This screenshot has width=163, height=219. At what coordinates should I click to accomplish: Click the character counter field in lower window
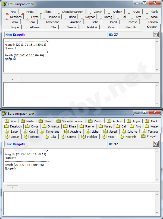12,188
